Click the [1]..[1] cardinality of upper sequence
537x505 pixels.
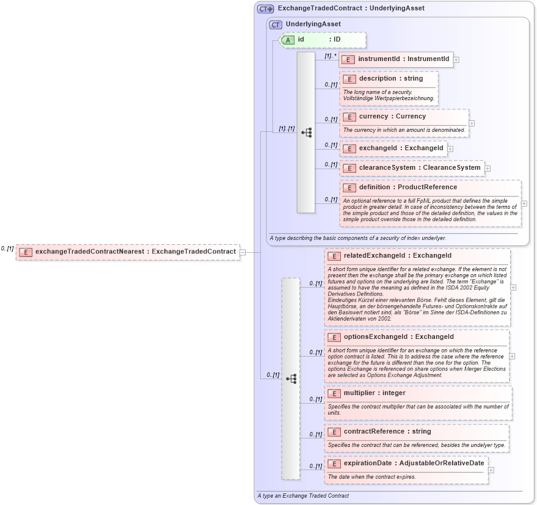point(287,129)
